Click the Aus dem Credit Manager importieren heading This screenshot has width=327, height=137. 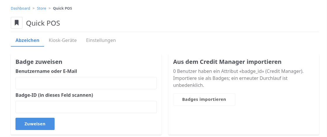pos(227,62)
